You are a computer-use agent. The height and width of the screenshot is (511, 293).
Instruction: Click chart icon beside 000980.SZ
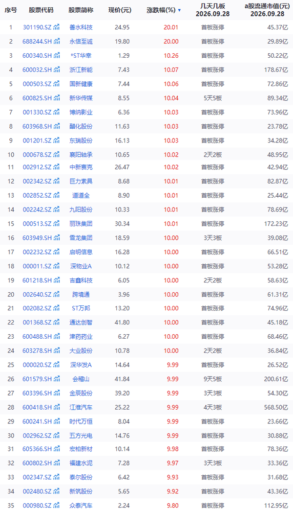[57, 505]
